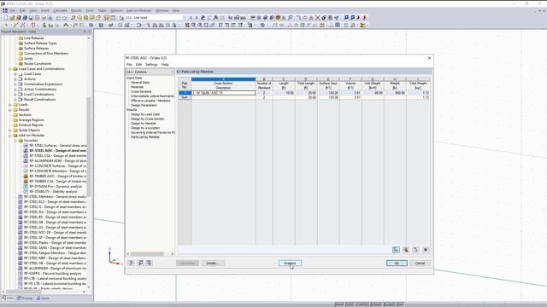The width and height of the screenshot is (547, 307).
Task: Open the Add-on Modules menu
Action: pos(138,11)
